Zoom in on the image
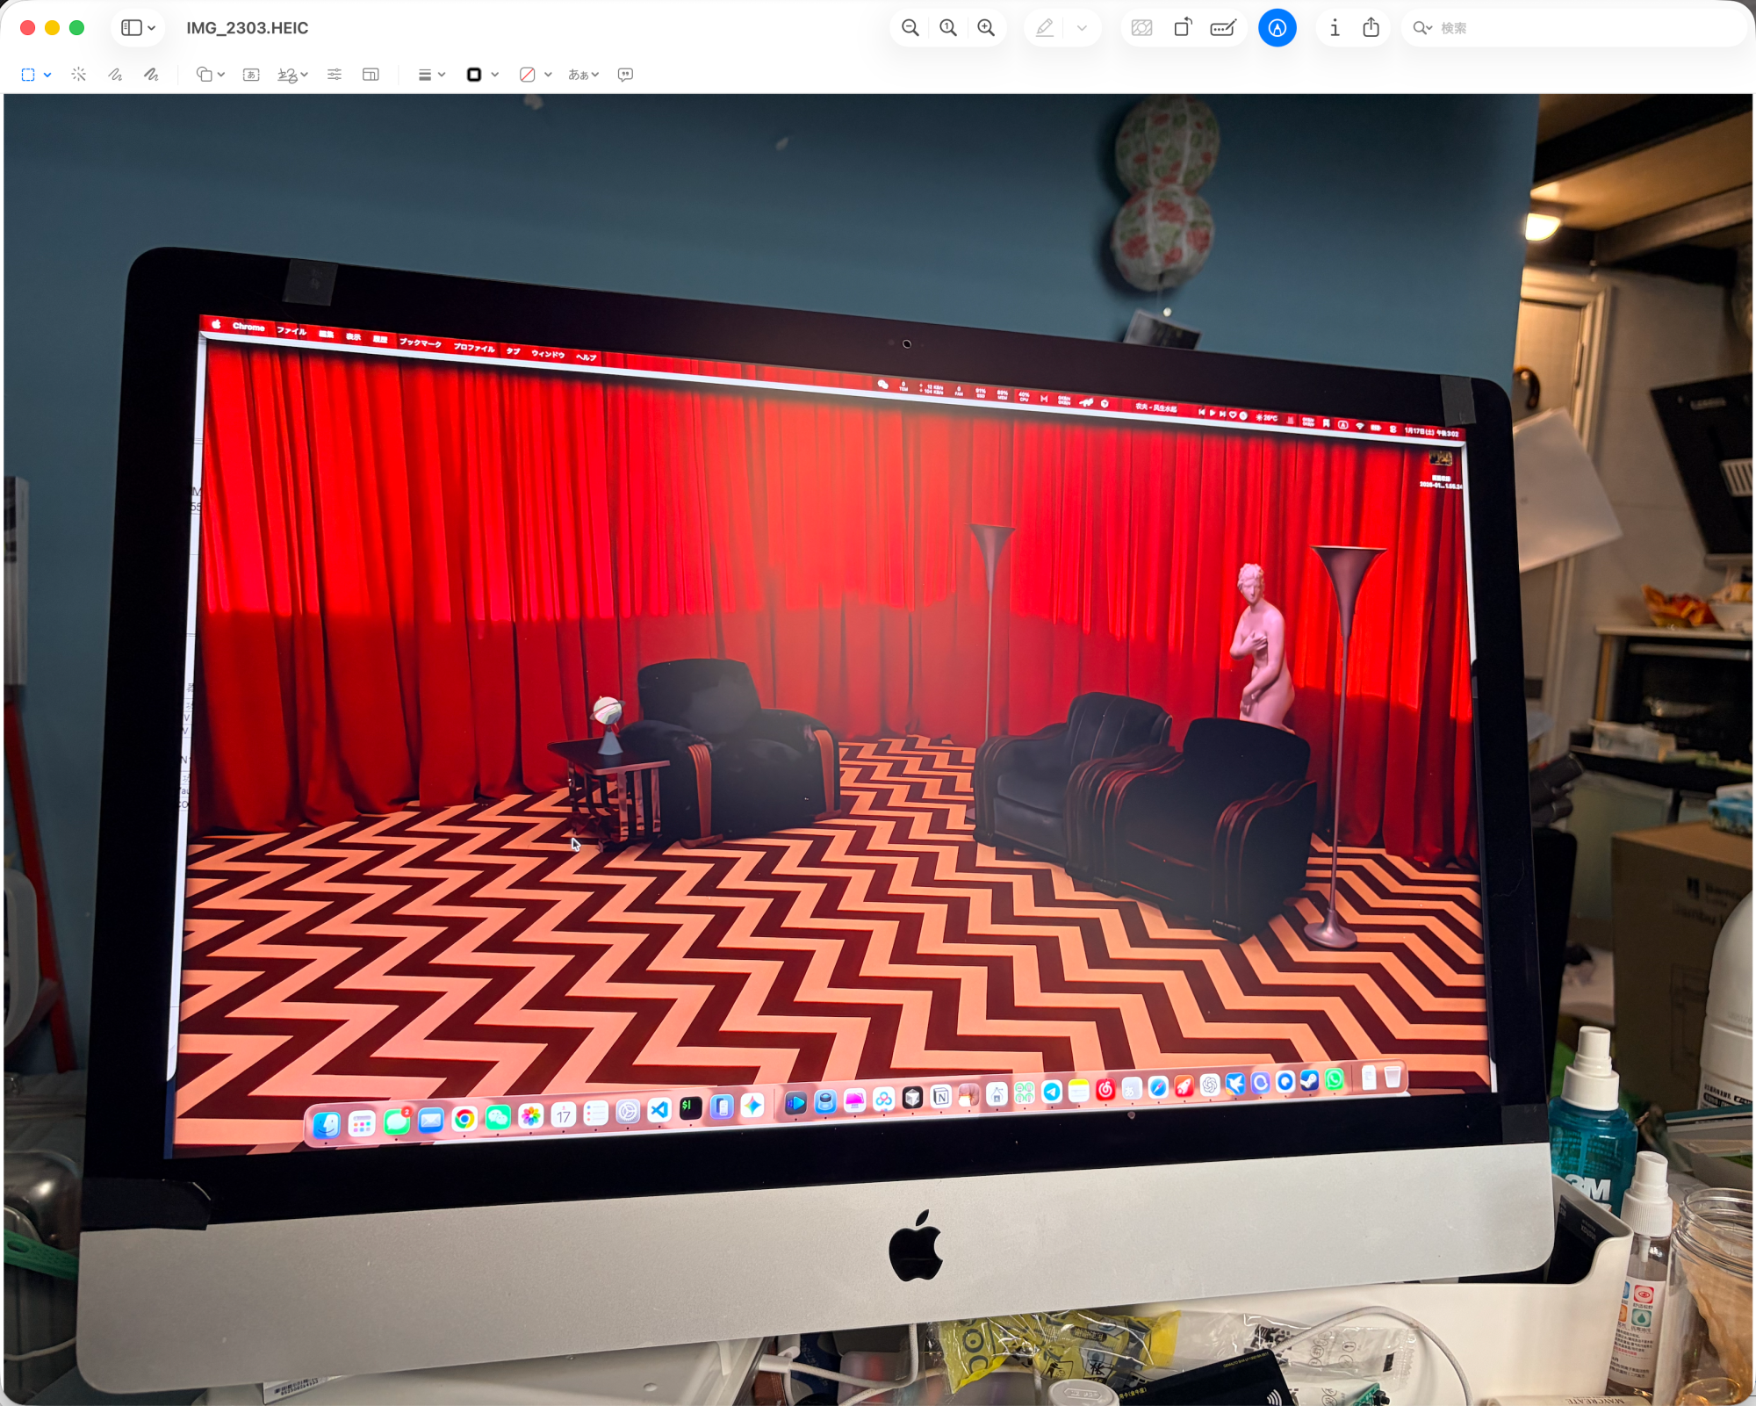Viewport: 1756px width, 1406px height. (986, 28)
